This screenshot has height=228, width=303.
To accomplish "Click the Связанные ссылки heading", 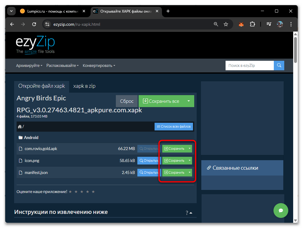I will [x=235, y=168].
